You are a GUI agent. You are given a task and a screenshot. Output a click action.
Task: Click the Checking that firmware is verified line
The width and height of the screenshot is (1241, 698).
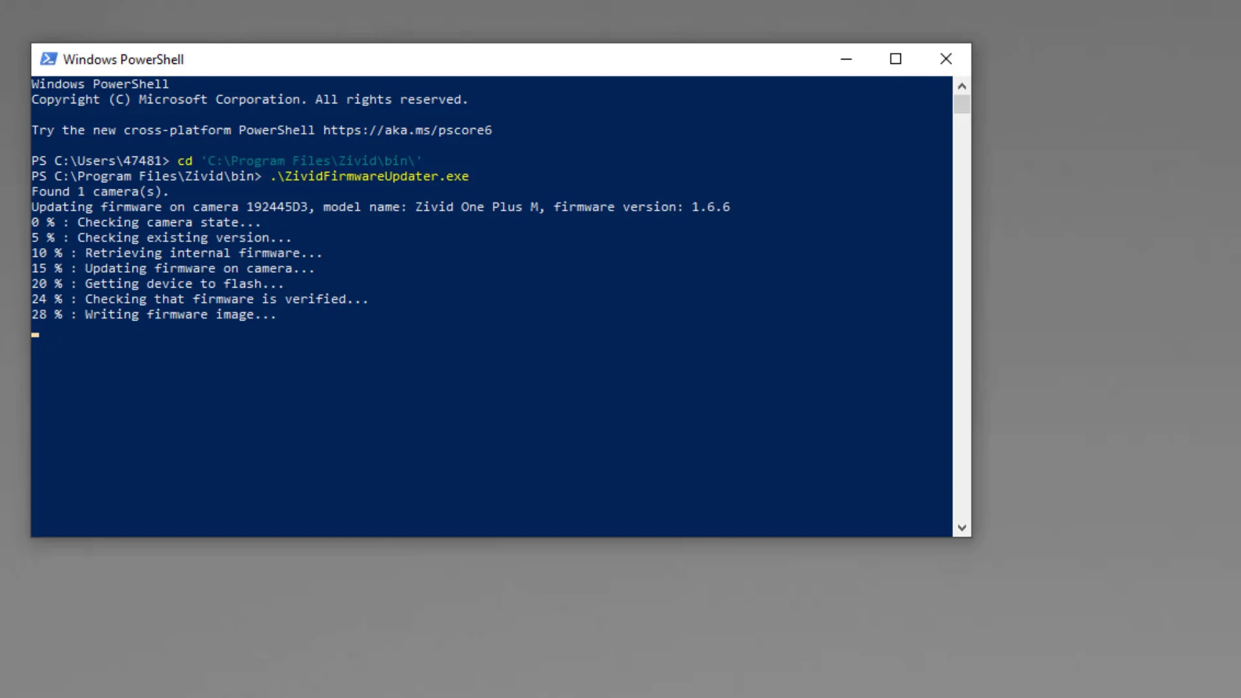pos(200,299)
